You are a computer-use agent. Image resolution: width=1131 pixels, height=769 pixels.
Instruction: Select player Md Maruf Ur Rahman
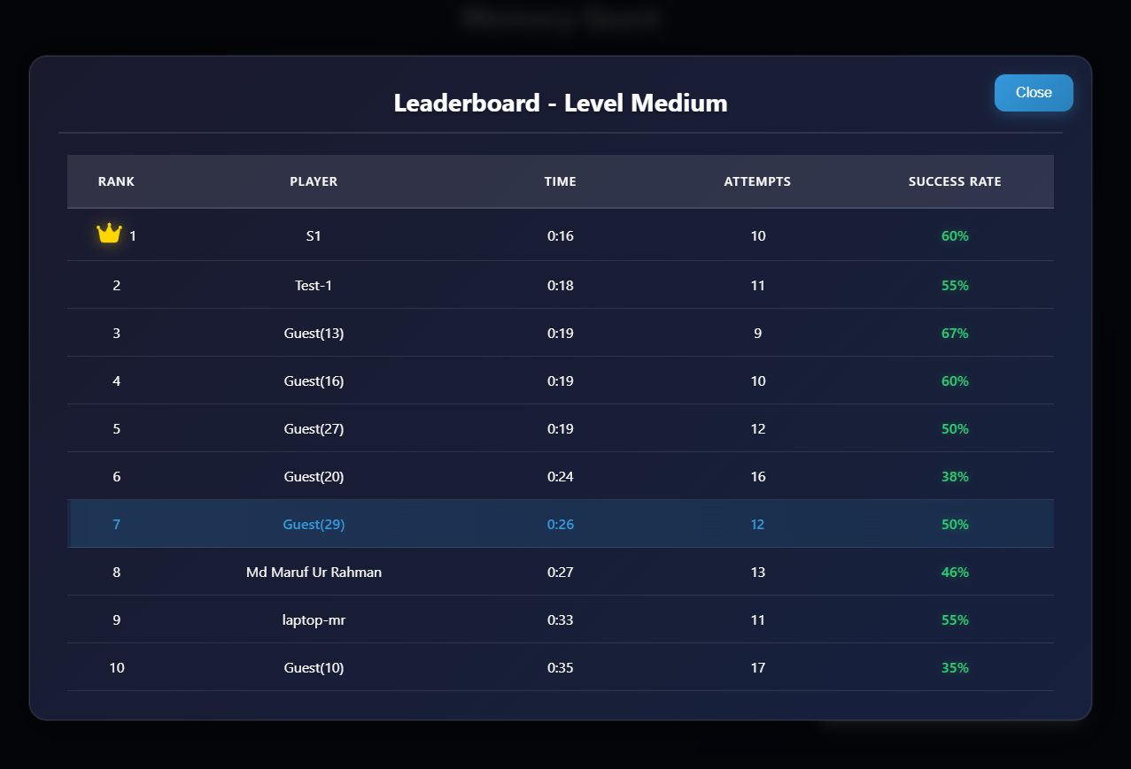(x=314, y=573)
